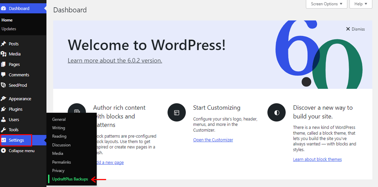
Task: Open the Comments menu label
Action: click(19, 75)
